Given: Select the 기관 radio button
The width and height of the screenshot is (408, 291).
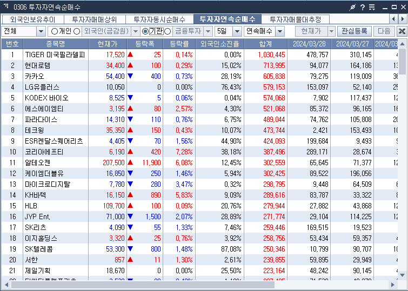Looking at the screenshot, I should coord(145,31).
